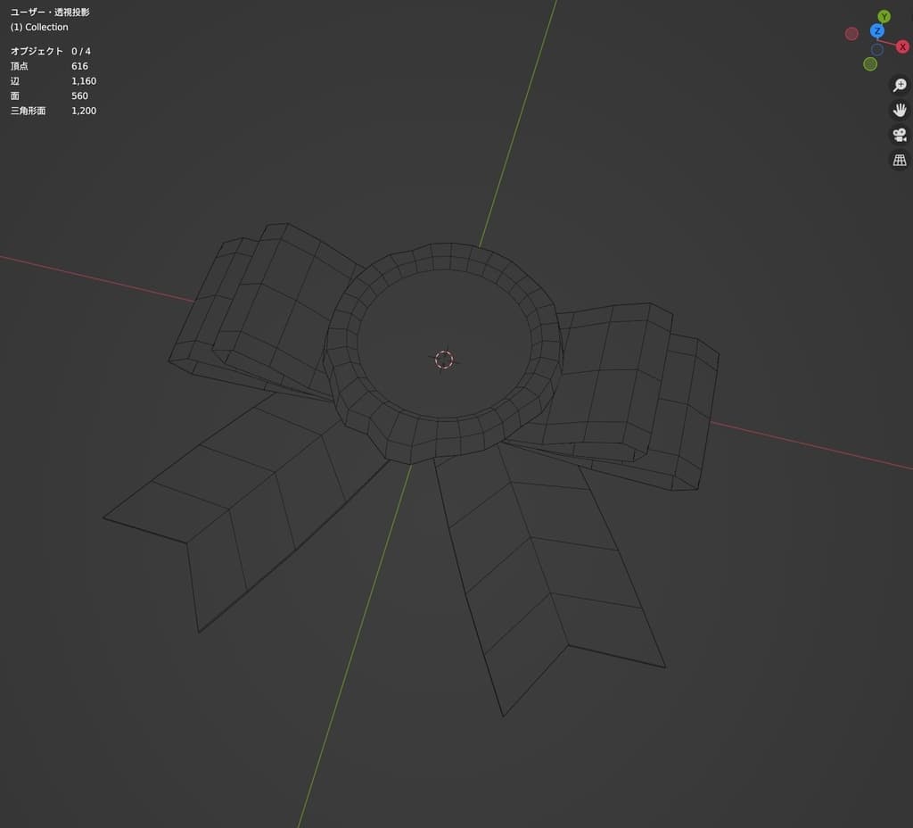Image resolution: width=913 pixels, height=828 pixels.
Task: Click the dark blue negative Z gizmo circle
Action: pyautogui.click(x=877, y=50)
